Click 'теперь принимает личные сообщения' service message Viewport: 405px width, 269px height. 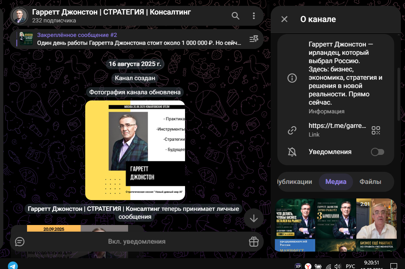pyautogui.click(x=133, y=213)
